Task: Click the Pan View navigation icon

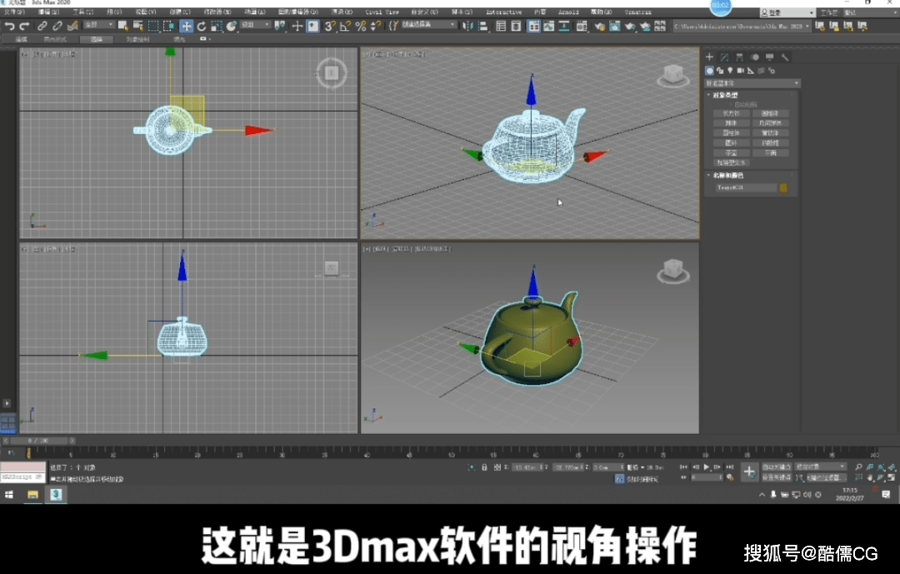Action: [870, 477]
